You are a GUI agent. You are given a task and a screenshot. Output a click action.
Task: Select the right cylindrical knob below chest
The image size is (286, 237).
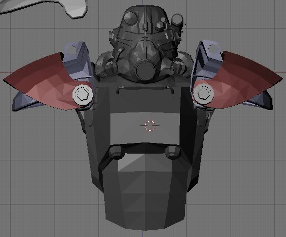click(172, 152)
